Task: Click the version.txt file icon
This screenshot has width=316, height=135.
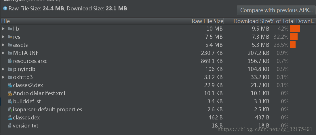Action: point(9,126)
